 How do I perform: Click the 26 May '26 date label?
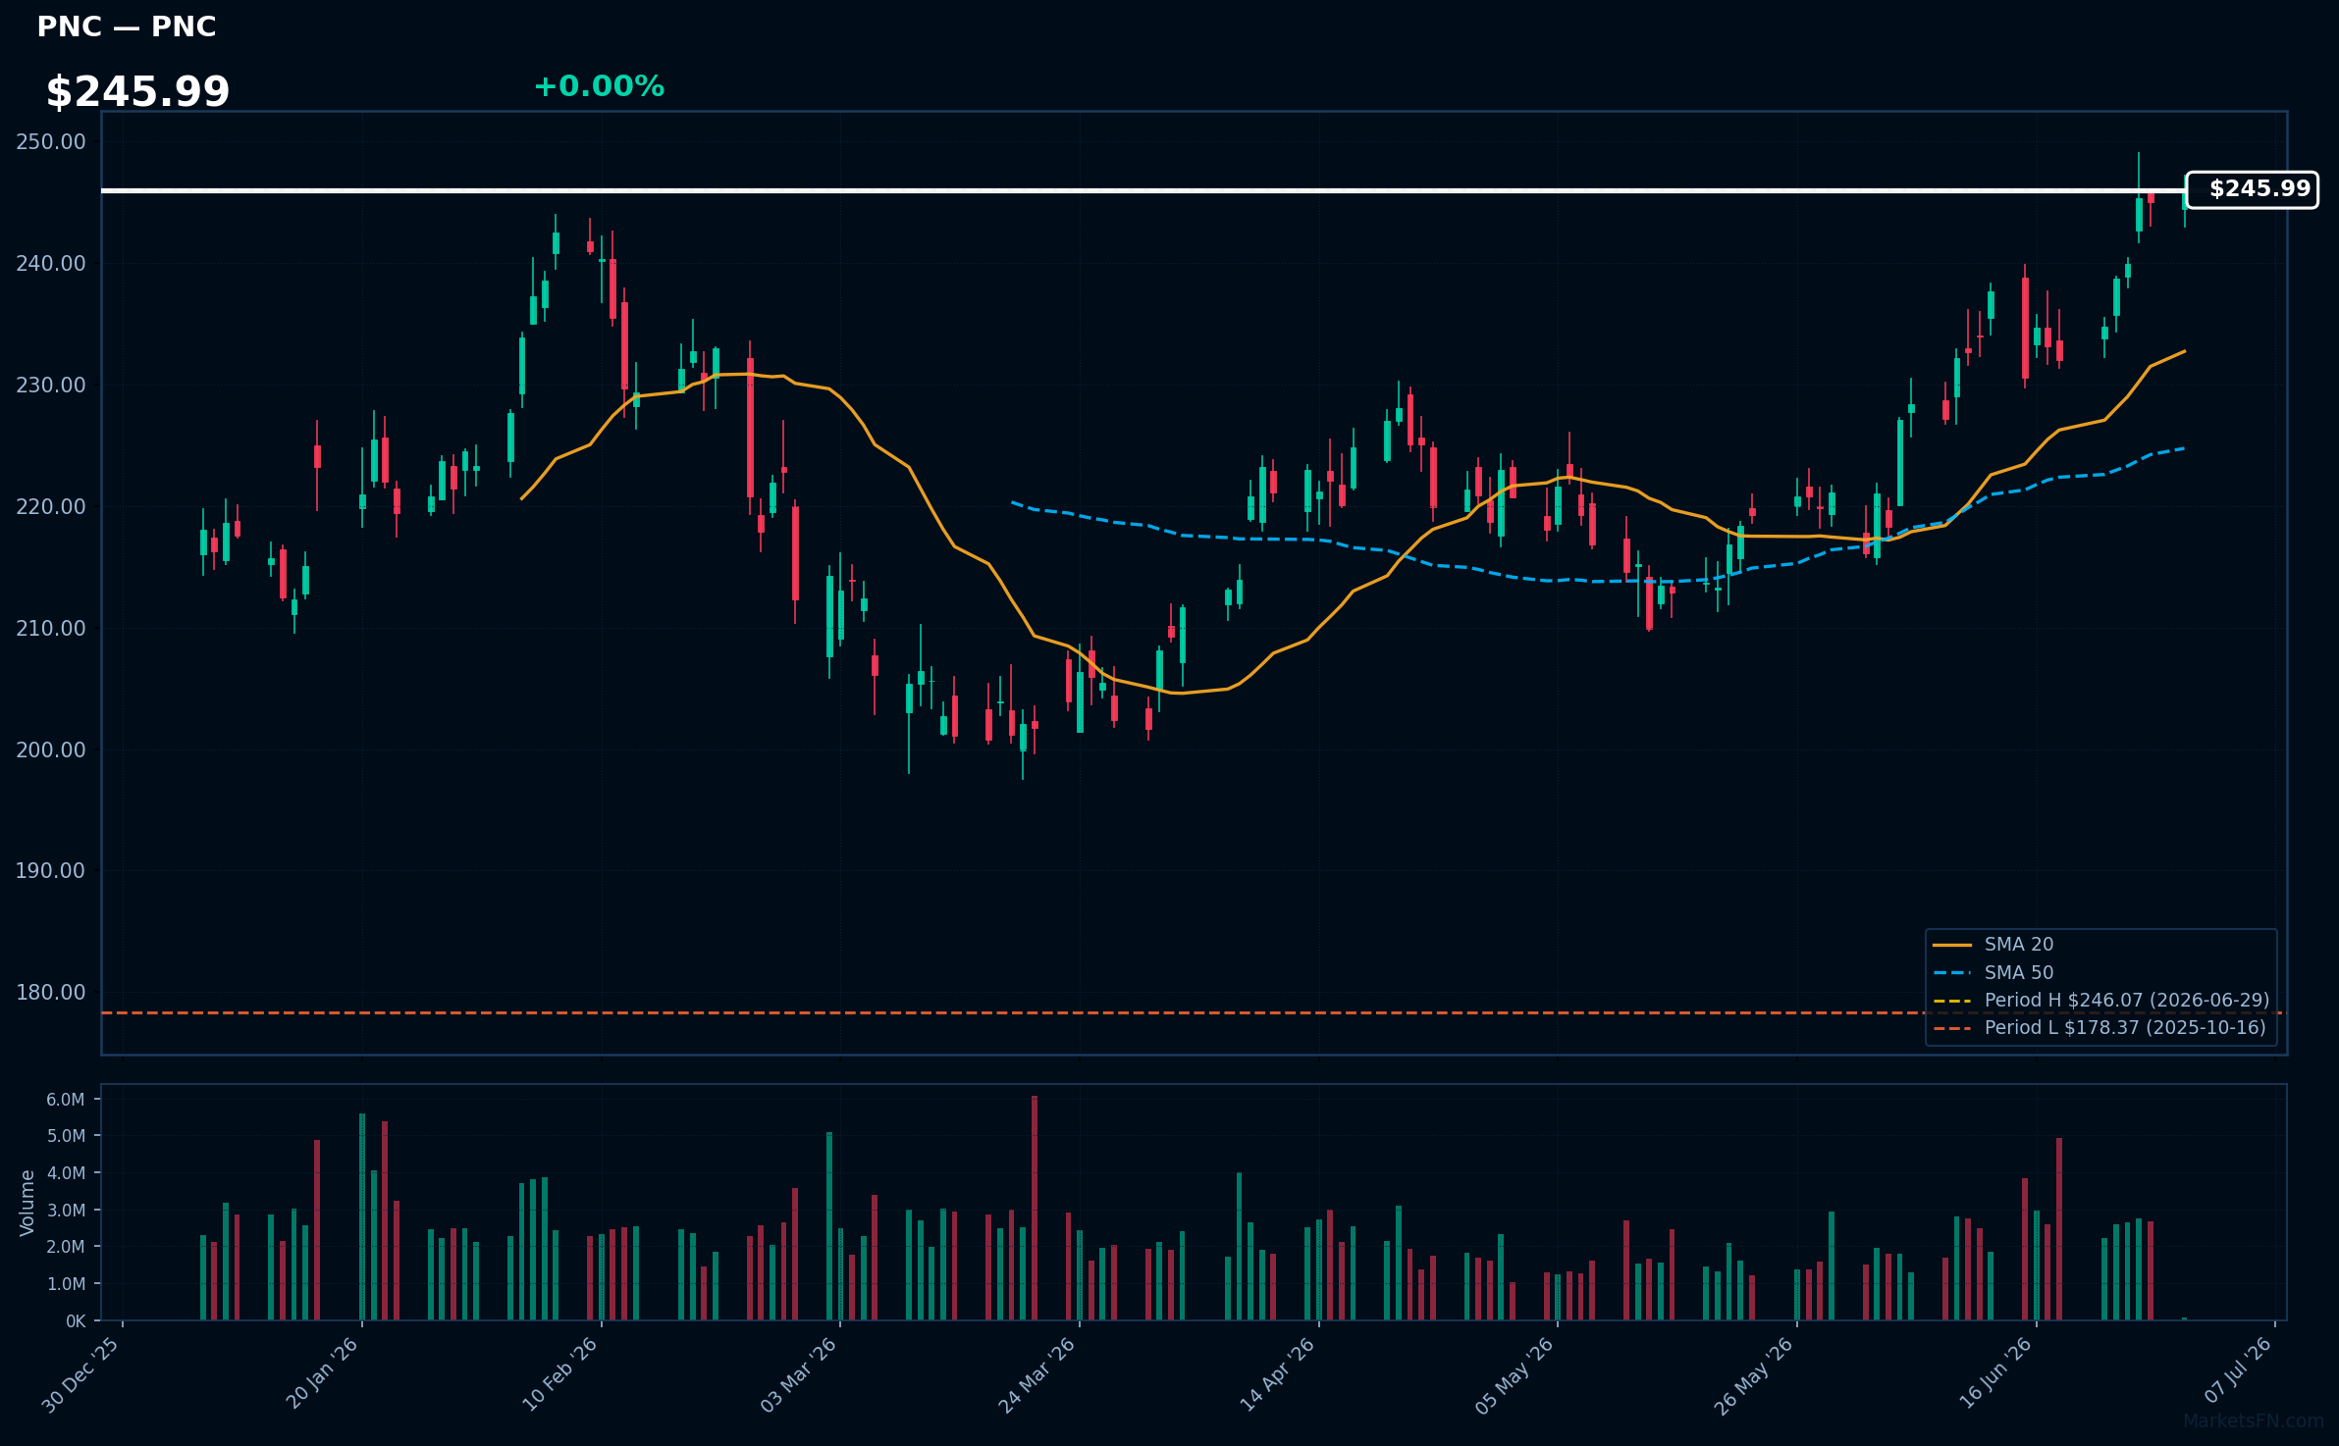pyautogui.click(x=1754, y=1375)
